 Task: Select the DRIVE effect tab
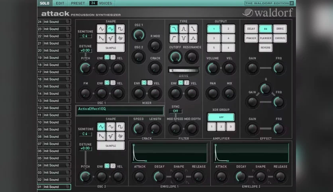[280, 29]
